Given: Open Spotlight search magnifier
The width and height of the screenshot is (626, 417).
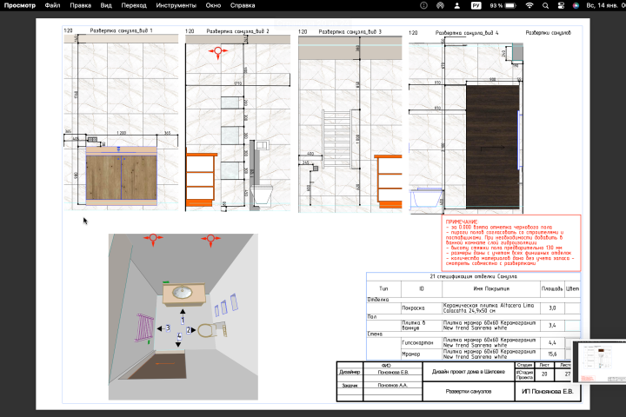Looking at the screenshot, I should click(545, 5).
